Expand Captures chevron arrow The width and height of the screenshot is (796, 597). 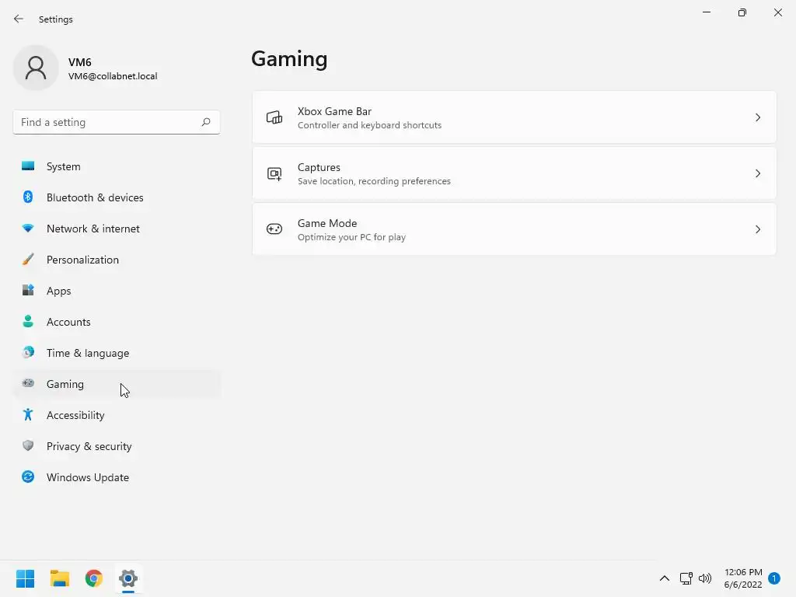757,173
